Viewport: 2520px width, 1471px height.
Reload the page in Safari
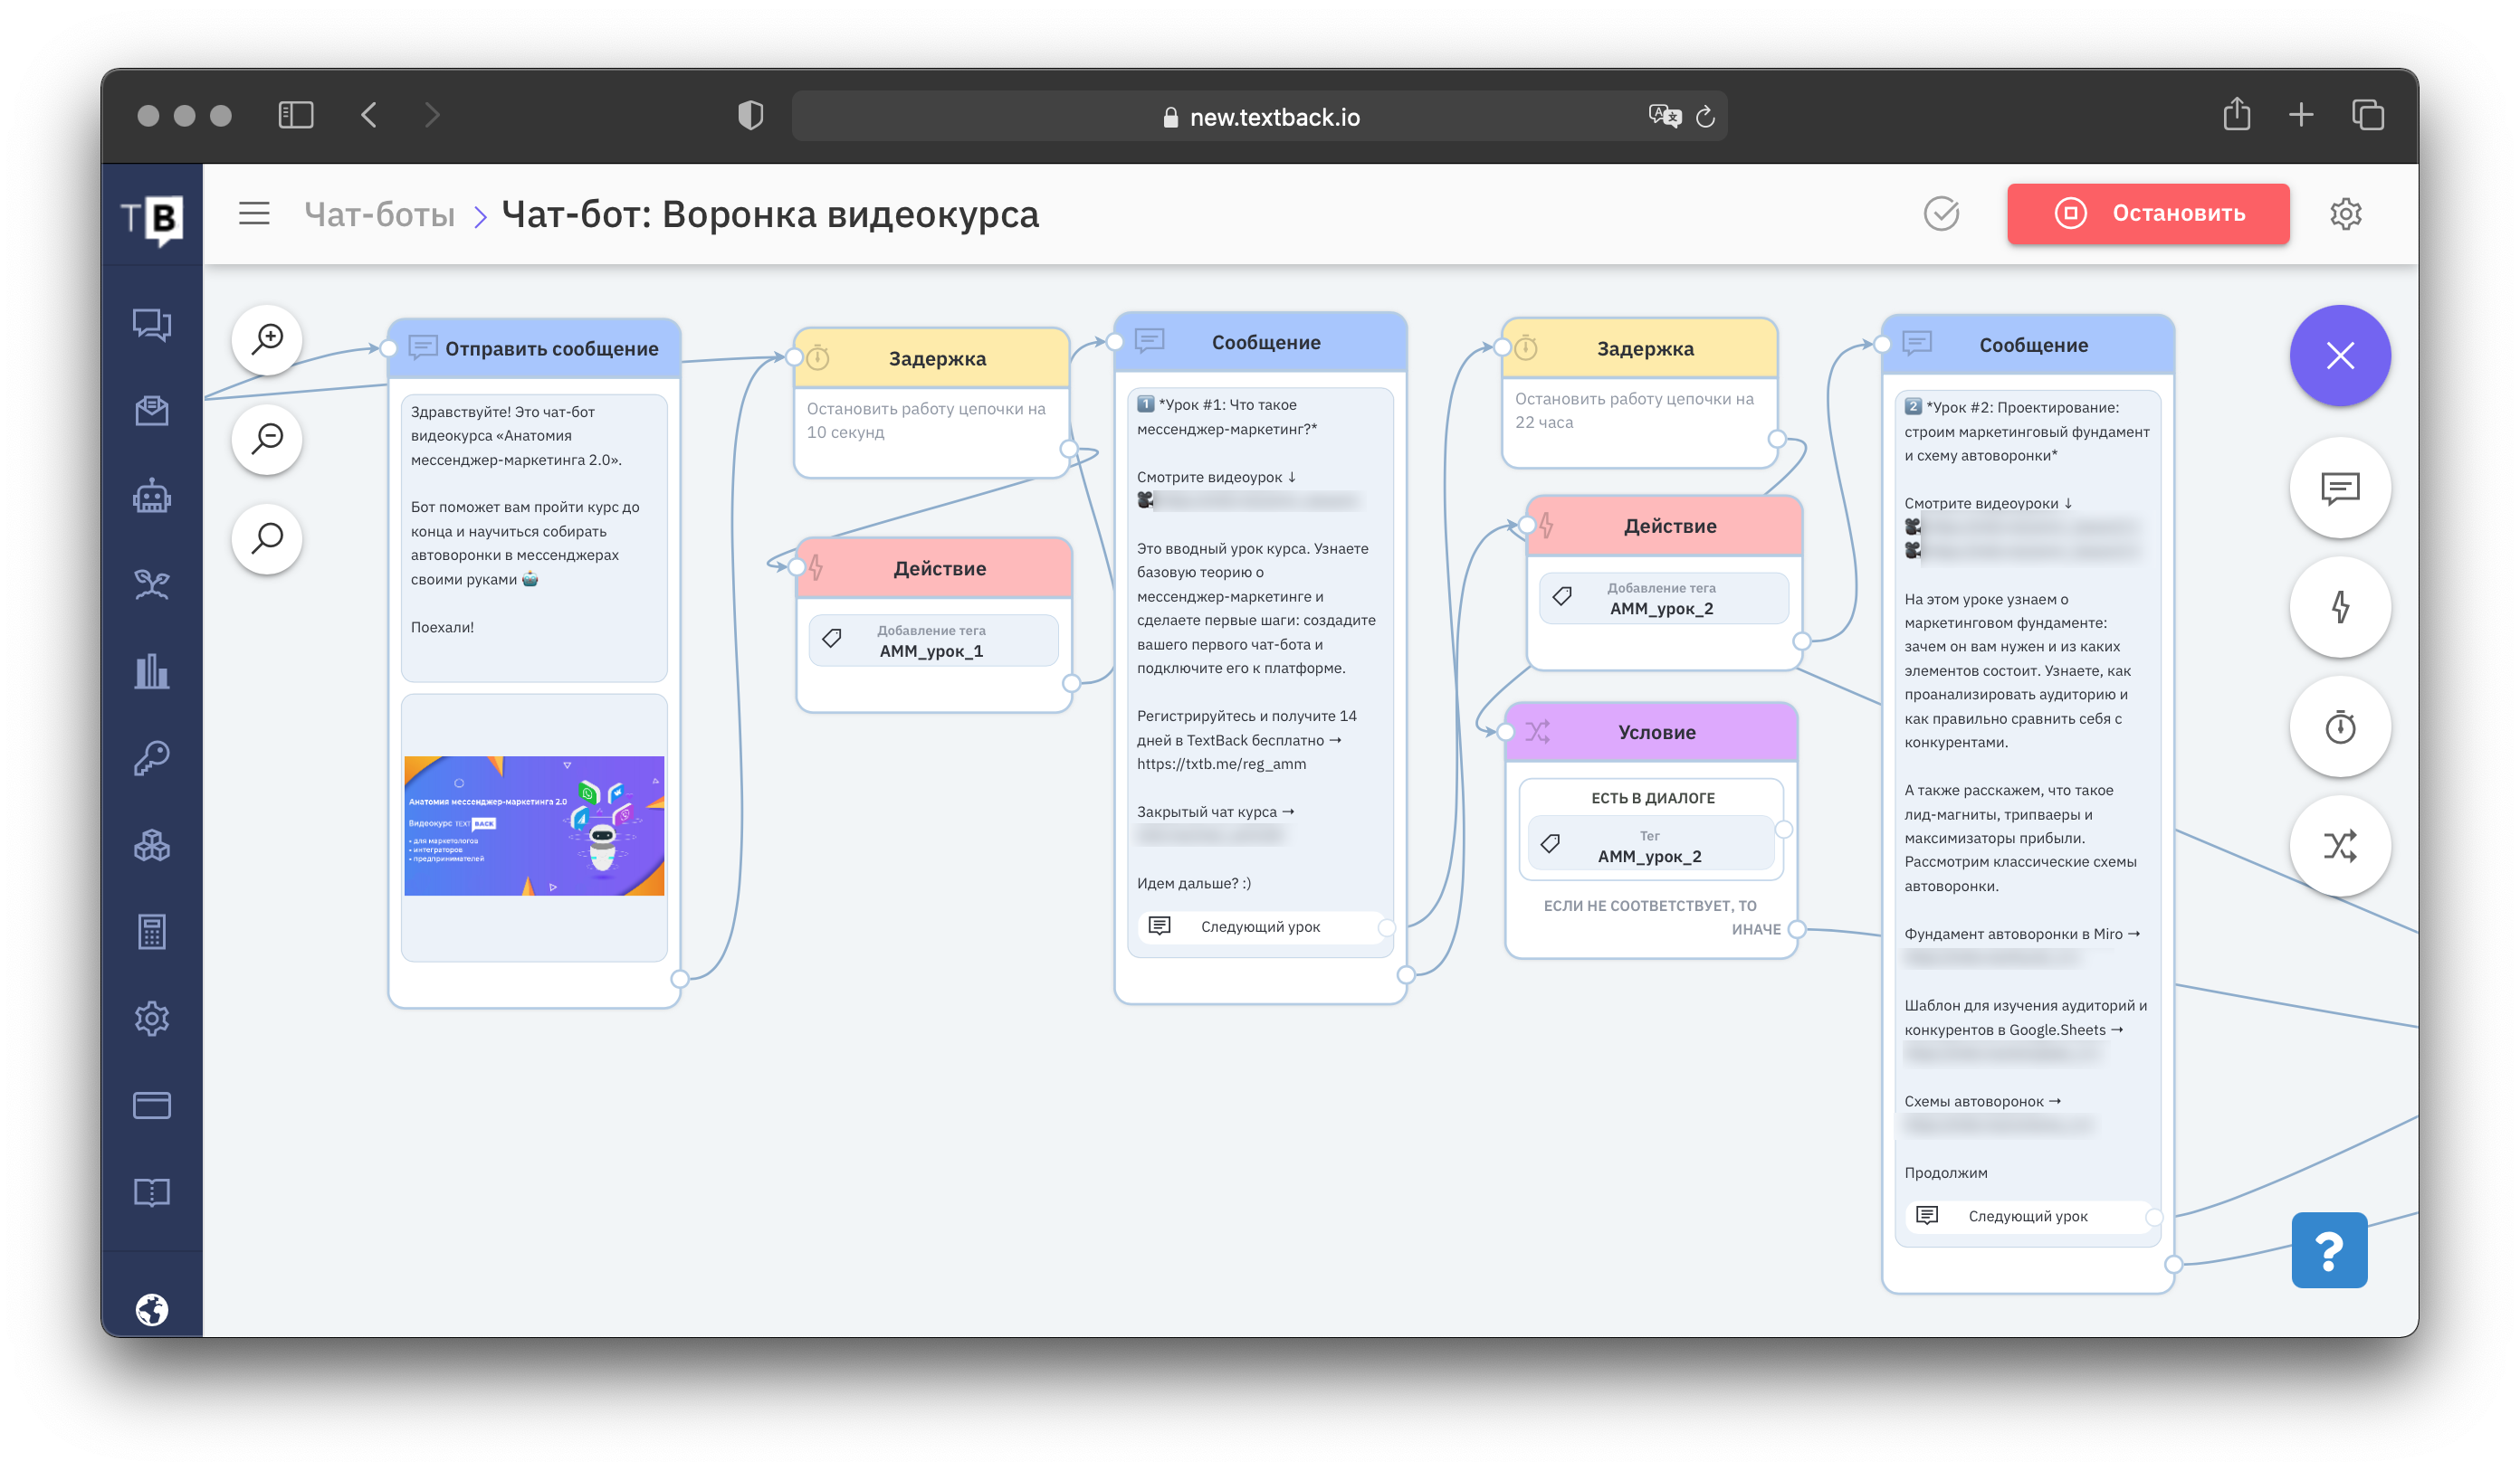[x=1705, y=116]
